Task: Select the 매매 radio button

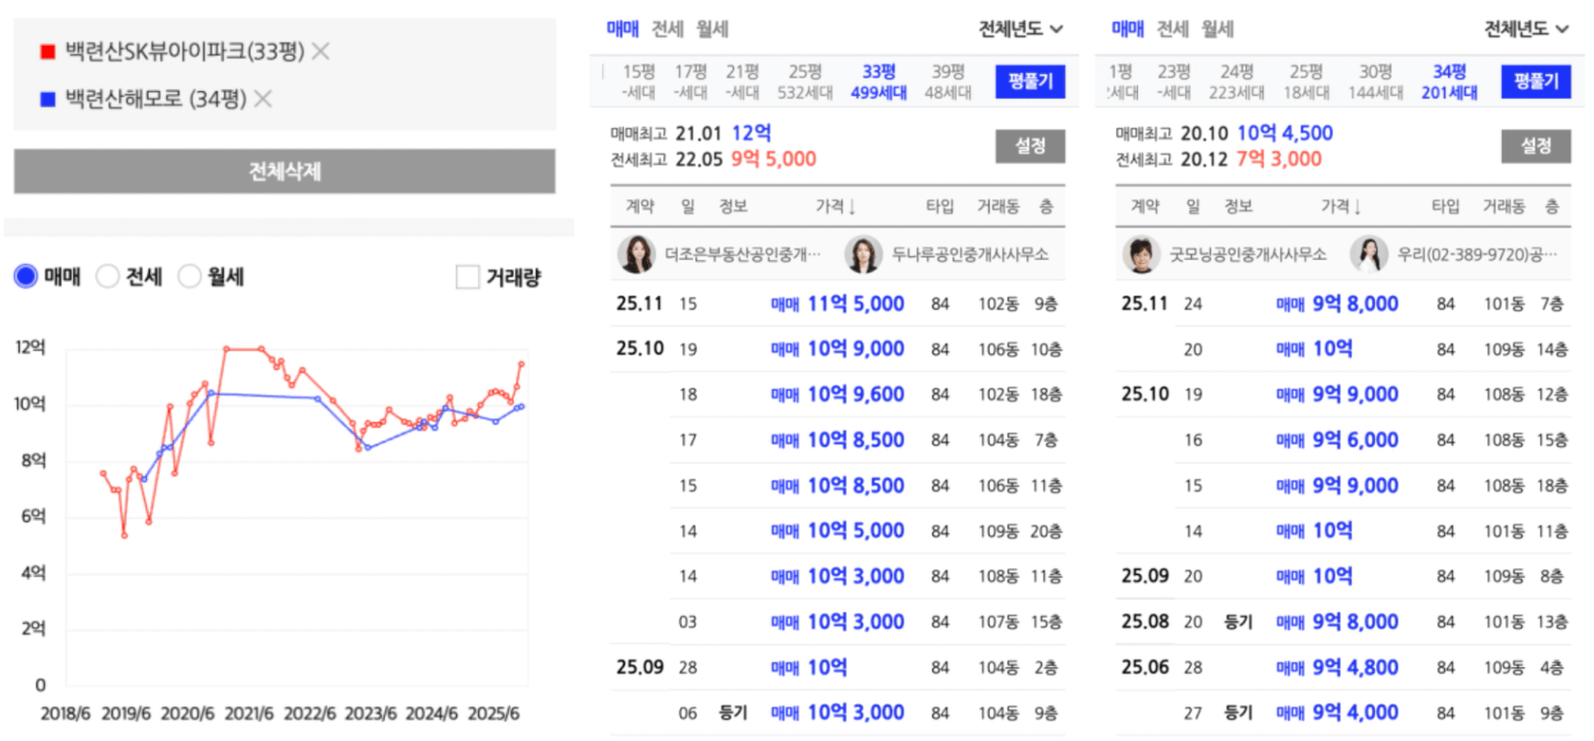Action: tap(26, 276)
